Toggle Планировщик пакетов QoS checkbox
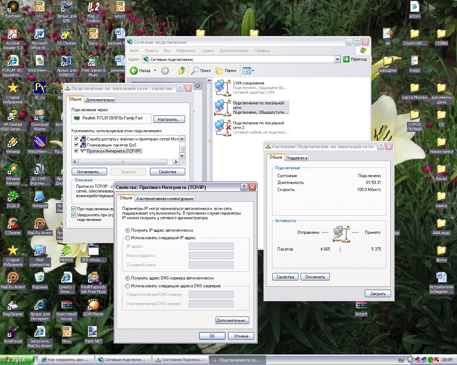This screenshot has height=365, width=457. click(x=76, y=145)
